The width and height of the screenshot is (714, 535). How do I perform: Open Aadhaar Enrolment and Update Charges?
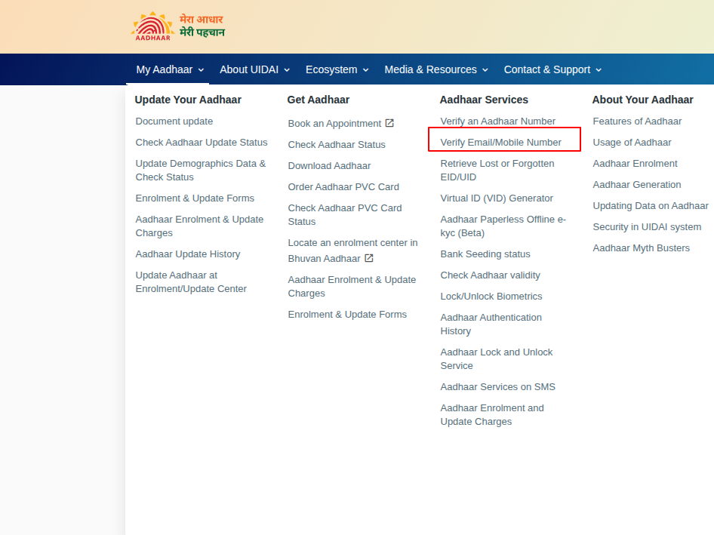pos(492,415)
